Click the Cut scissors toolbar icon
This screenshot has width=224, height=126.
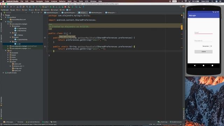[x=17, y=7]
